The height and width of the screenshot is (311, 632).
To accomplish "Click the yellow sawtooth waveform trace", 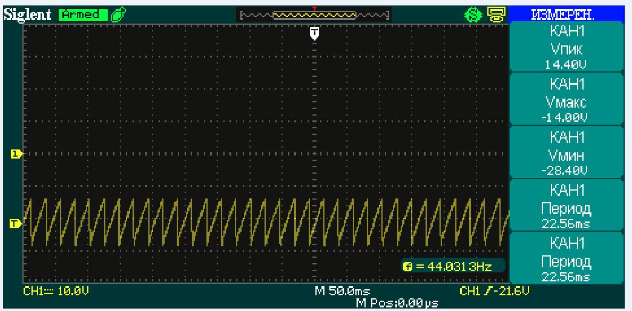I will 266,222.
